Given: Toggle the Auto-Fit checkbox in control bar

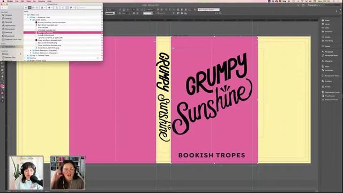Looking at the screenshot, I should [x=158, y=13].
